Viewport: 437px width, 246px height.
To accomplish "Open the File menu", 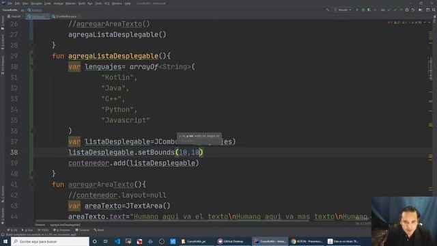I will [x=10, y=3].
